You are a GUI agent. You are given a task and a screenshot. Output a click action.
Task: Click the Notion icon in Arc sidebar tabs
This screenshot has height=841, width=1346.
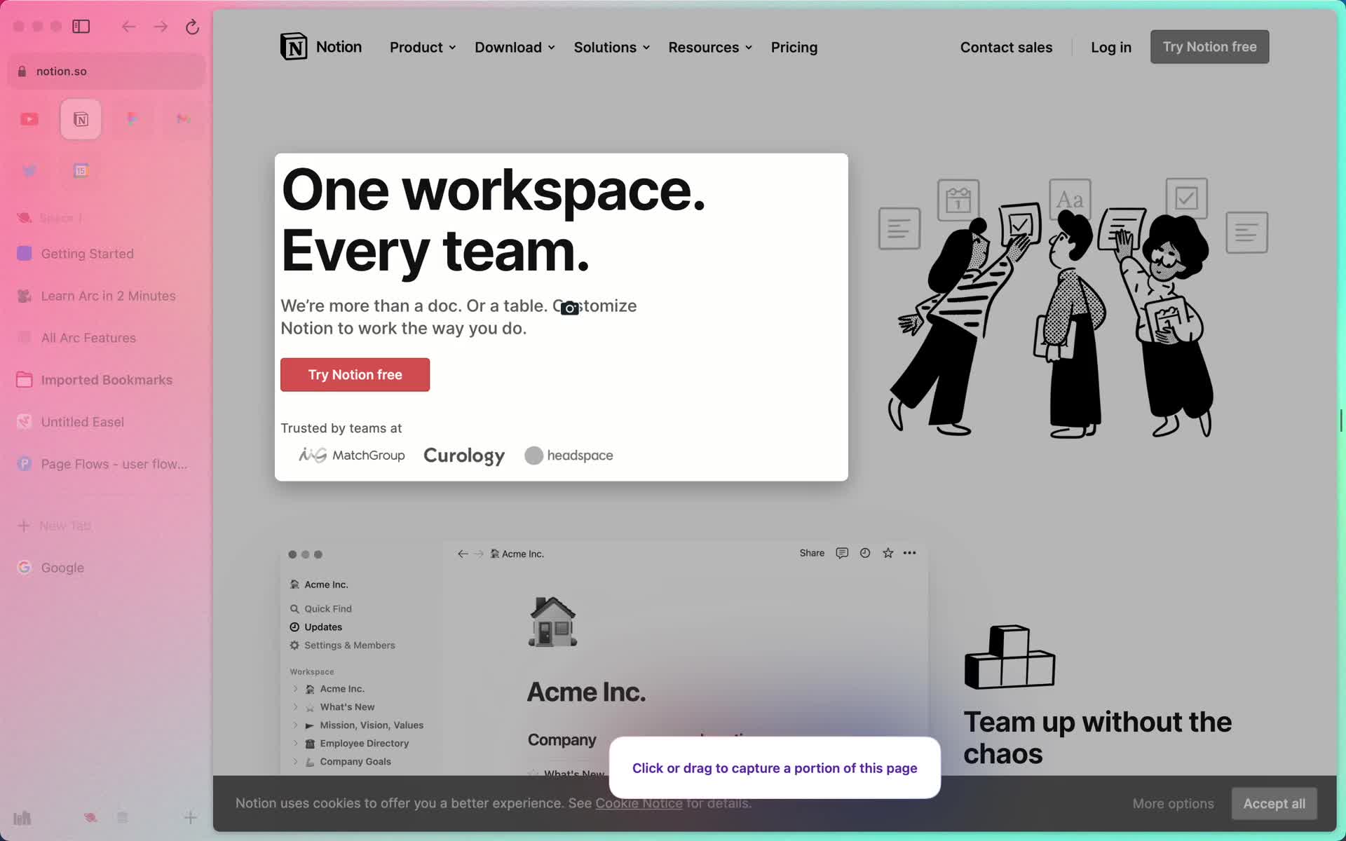[81, 118]
